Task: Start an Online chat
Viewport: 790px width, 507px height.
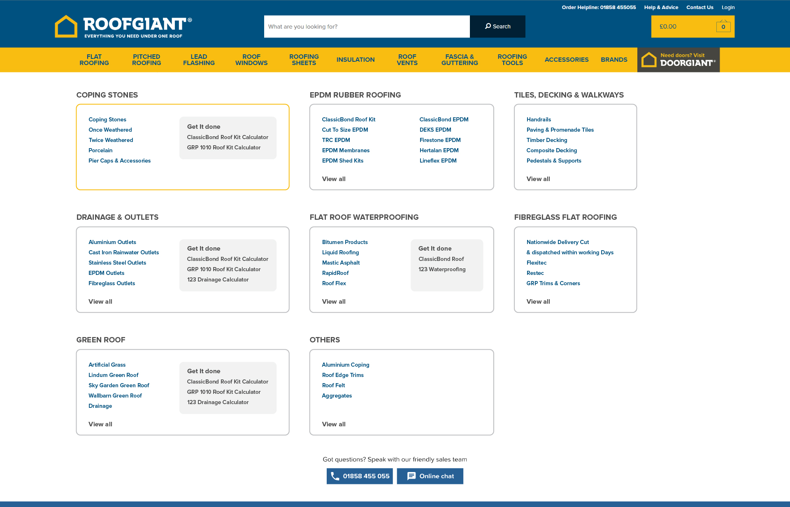Action: (430, 476)
